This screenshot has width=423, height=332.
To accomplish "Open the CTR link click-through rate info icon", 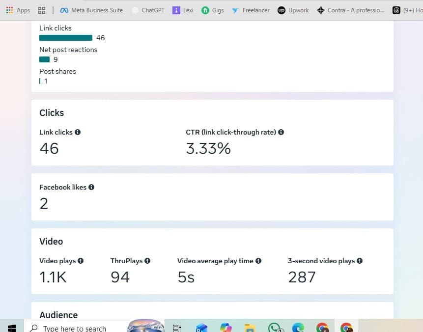I will (281, 132).
